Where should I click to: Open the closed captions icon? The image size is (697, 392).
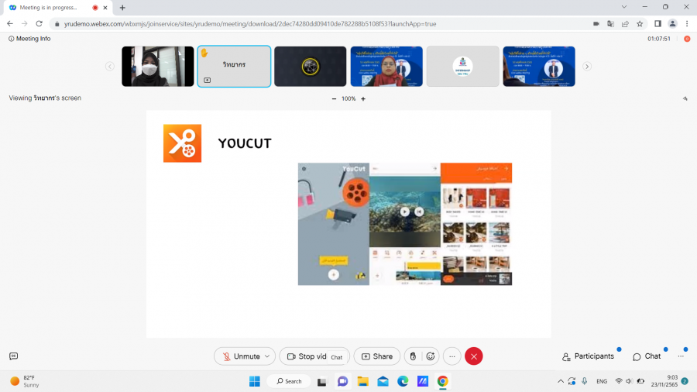tap(13, 356)
